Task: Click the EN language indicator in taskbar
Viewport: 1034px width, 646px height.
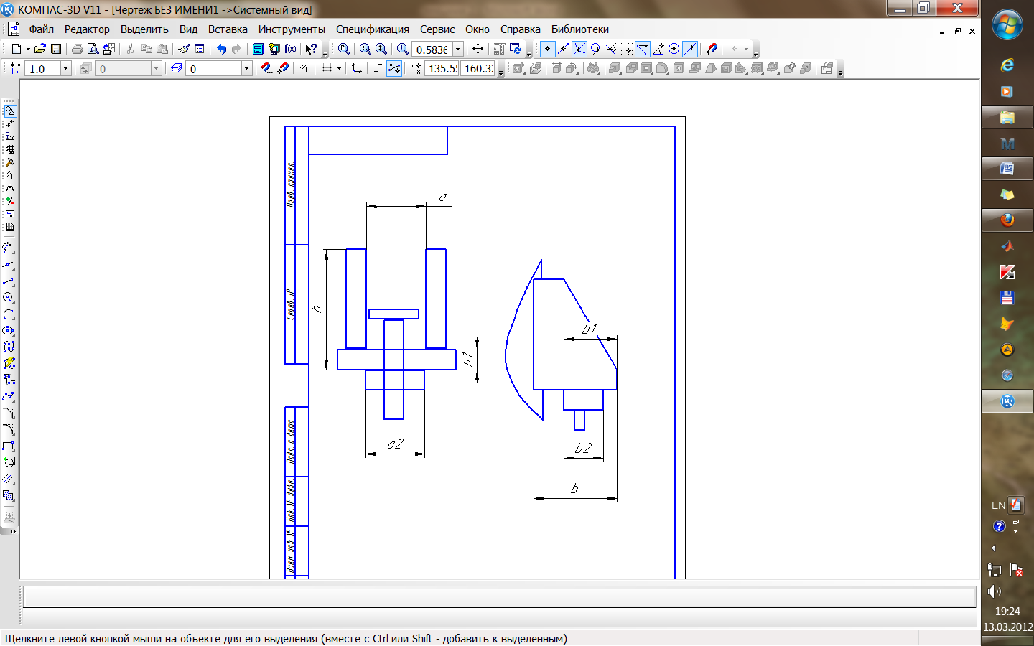Action: (998, 505)
